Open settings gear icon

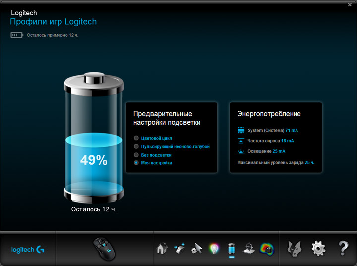tap(318, 249)
